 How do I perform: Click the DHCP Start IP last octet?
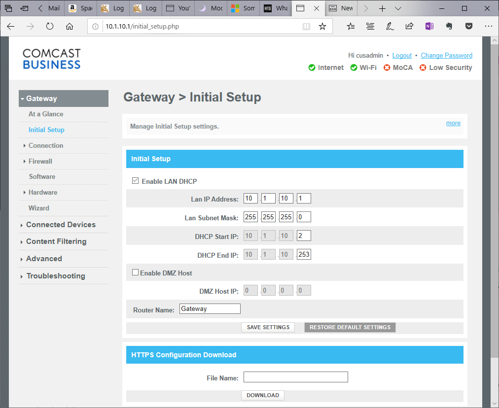(x=304, y=236)
